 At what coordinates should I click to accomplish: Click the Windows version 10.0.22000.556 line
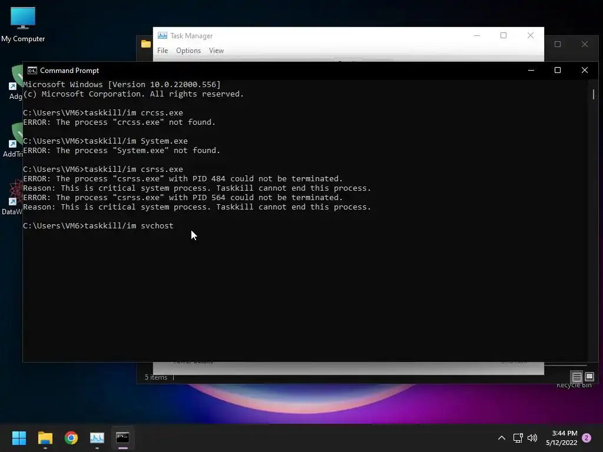click(x=122, y=85)
